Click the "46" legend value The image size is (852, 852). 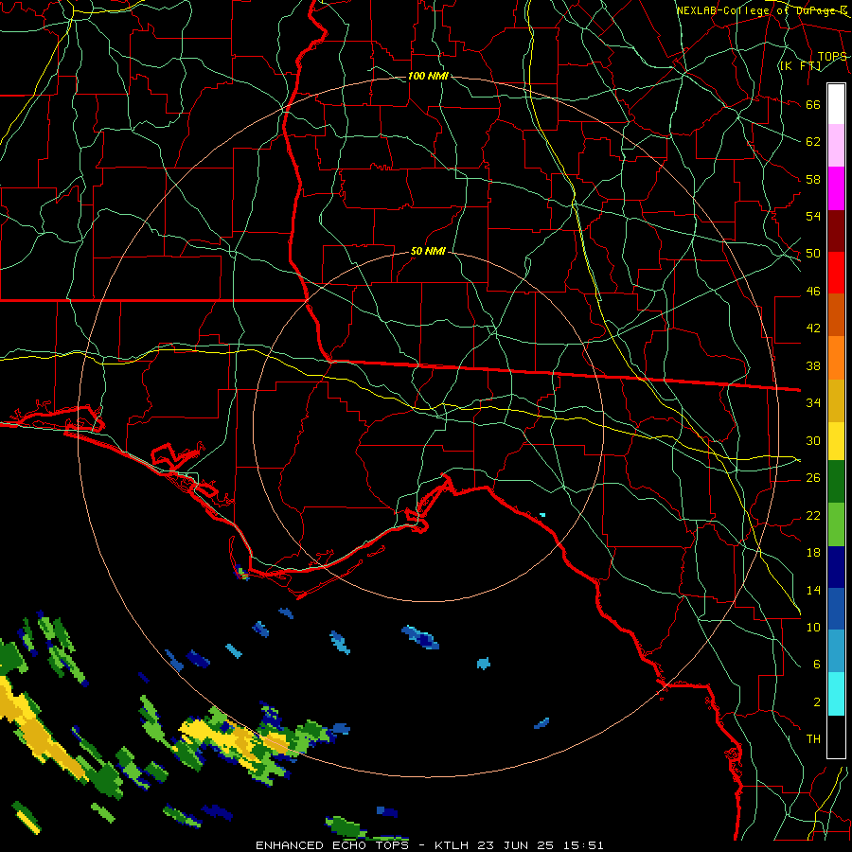(813, 292)
